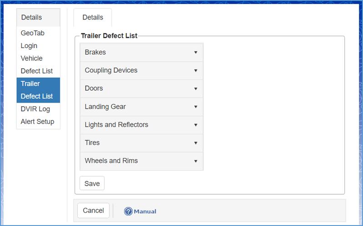The width and height of the screenshot is (363, 226).
Task: Expand the Doors dropdown arrow
Action: pos(196,88)
